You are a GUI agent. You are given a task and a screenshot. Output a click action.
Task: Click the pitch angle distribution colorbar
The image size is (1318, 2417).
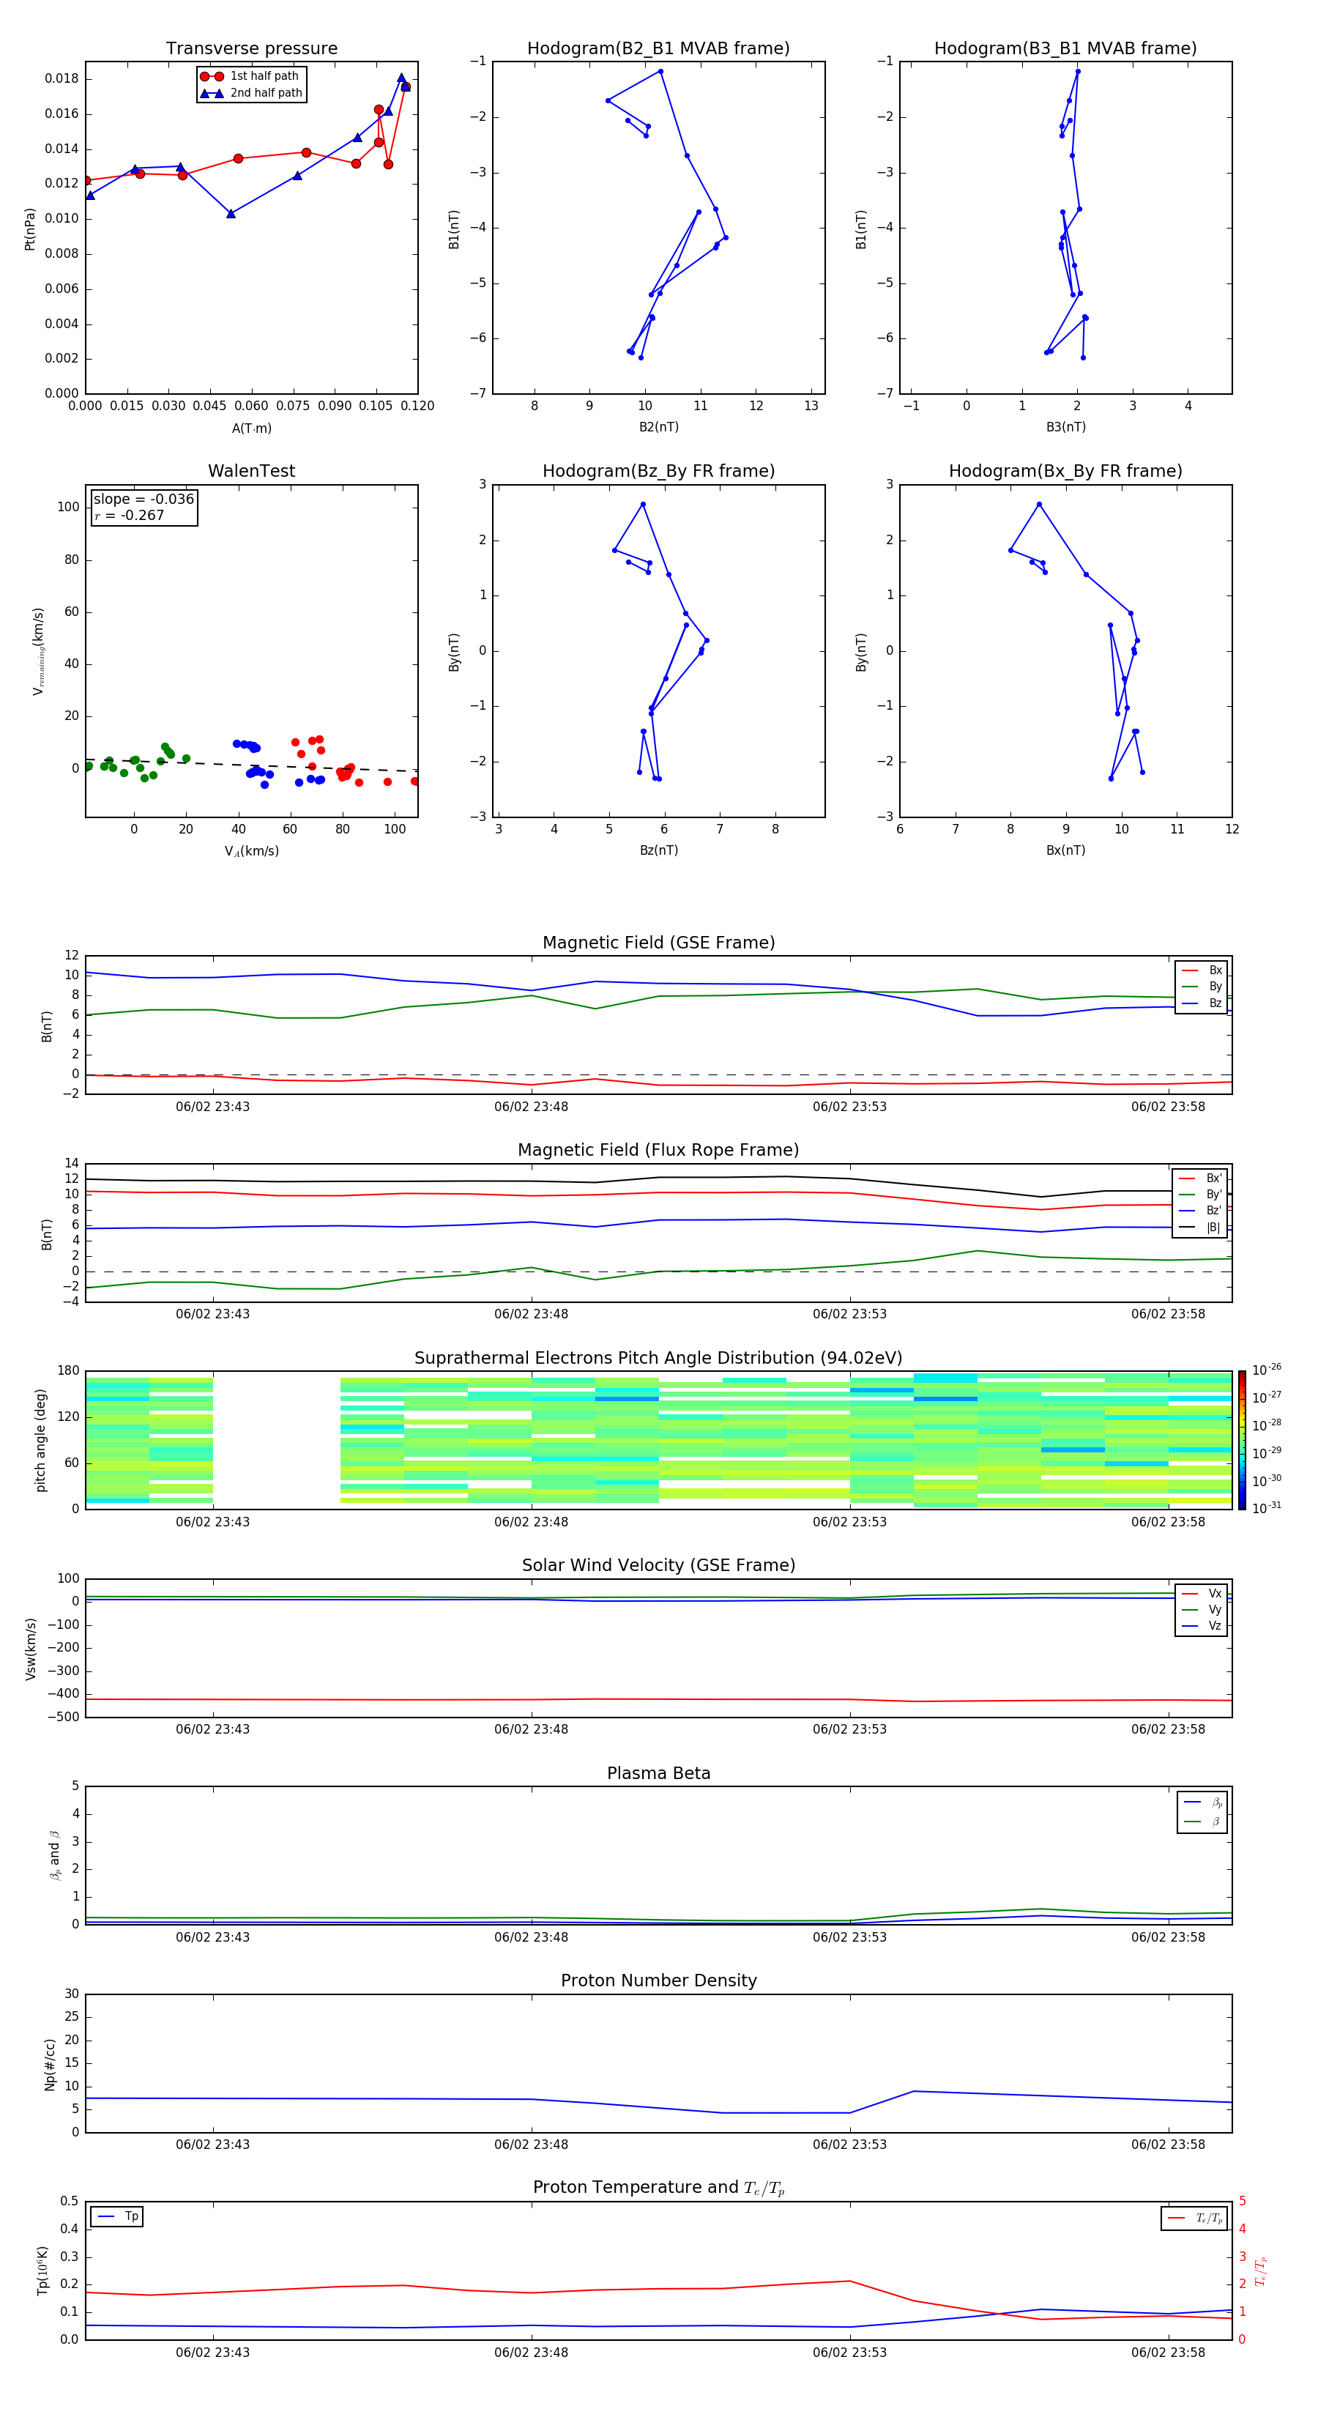click(1242, 1440)
